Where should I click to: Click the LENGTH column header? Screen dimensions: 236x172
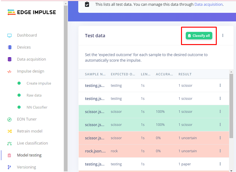146,74
